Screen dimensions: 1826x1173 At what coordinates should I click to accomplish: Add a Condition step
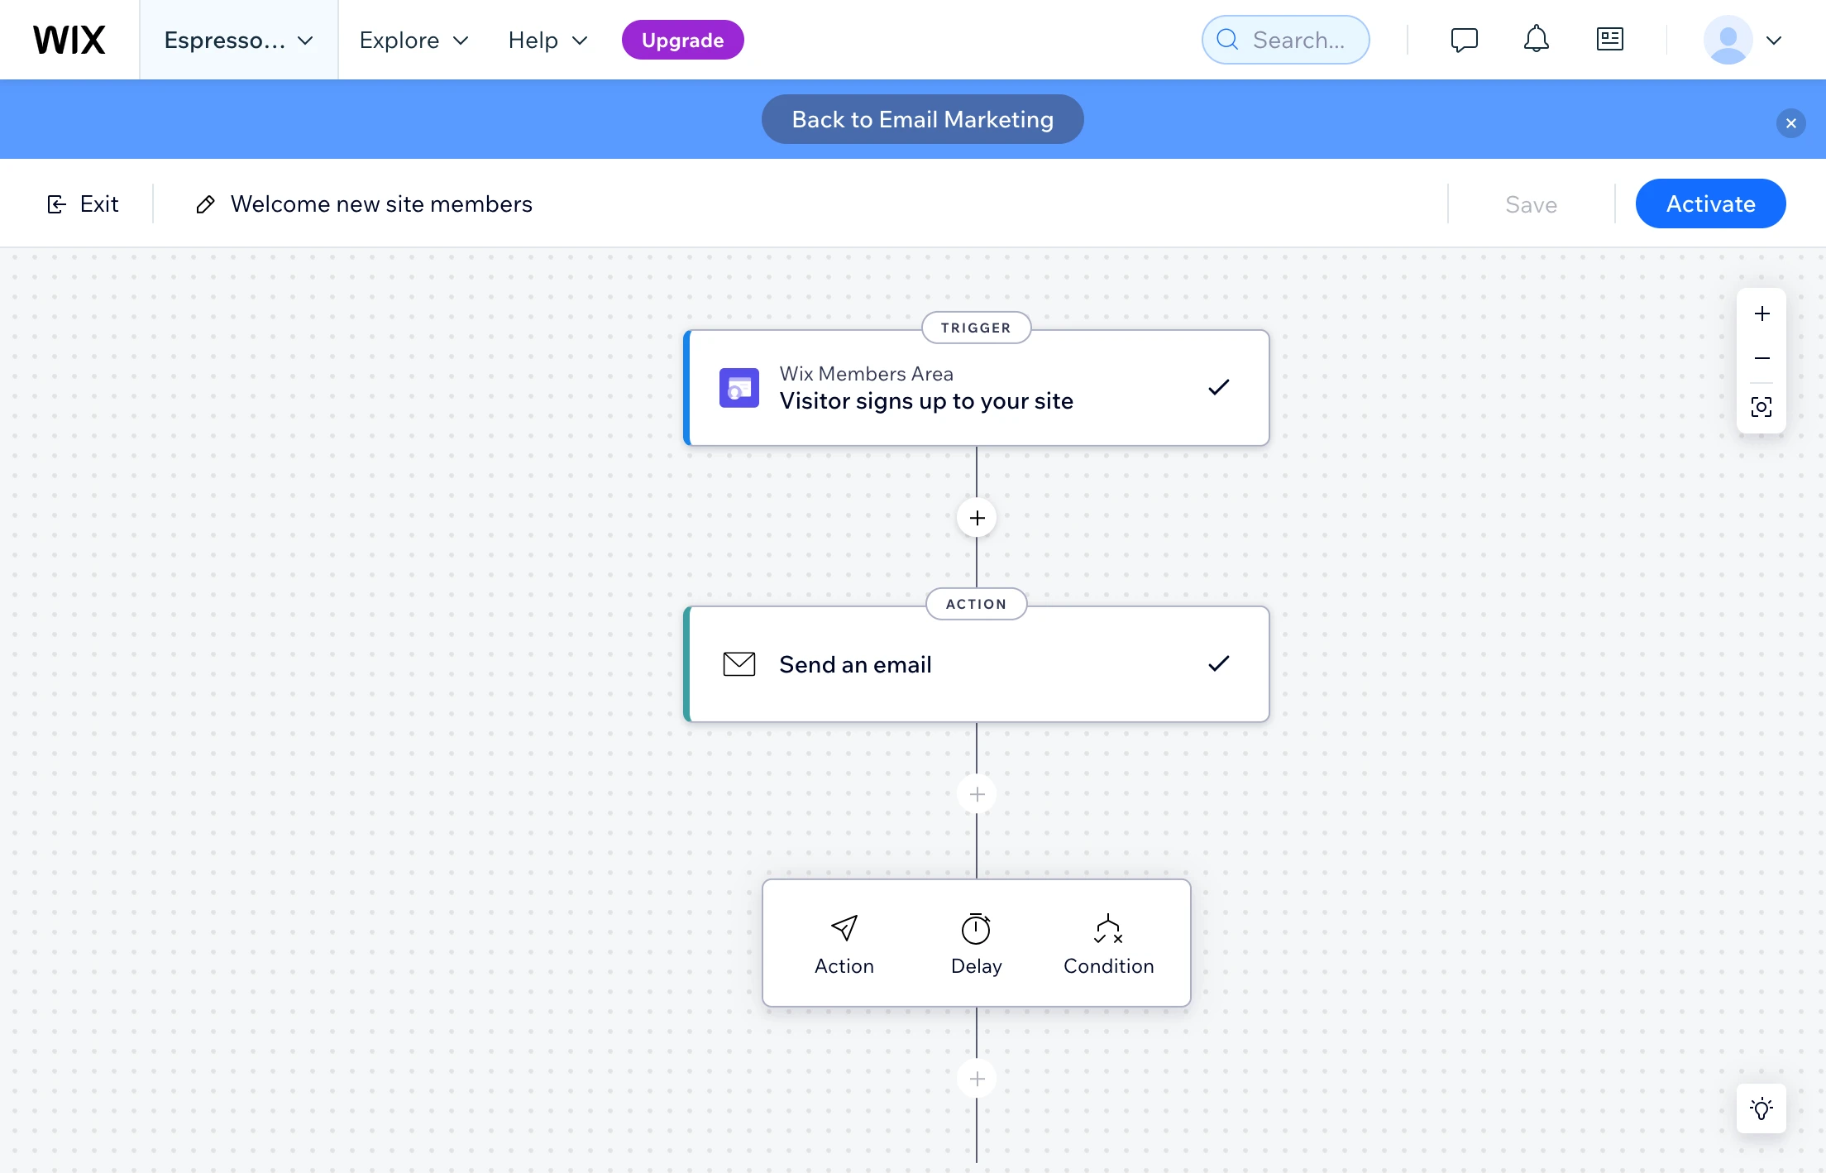click(1108, 943)
